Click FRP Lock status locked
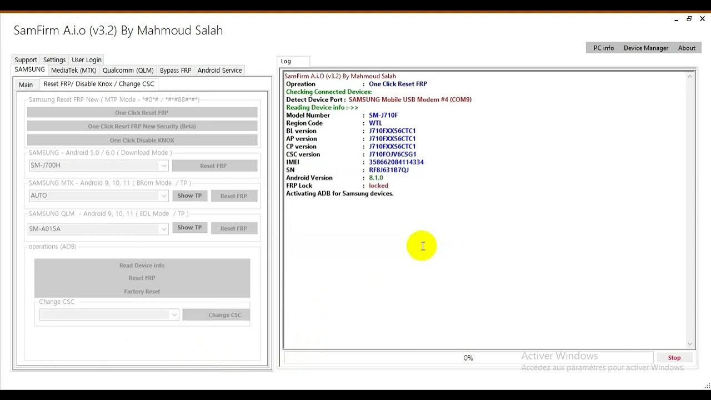711x400 pixels. (378, 186)
